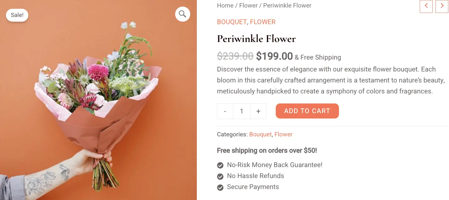Focus the quantity number field
This screenshot has height=200, width=449.
coord(241,111)
